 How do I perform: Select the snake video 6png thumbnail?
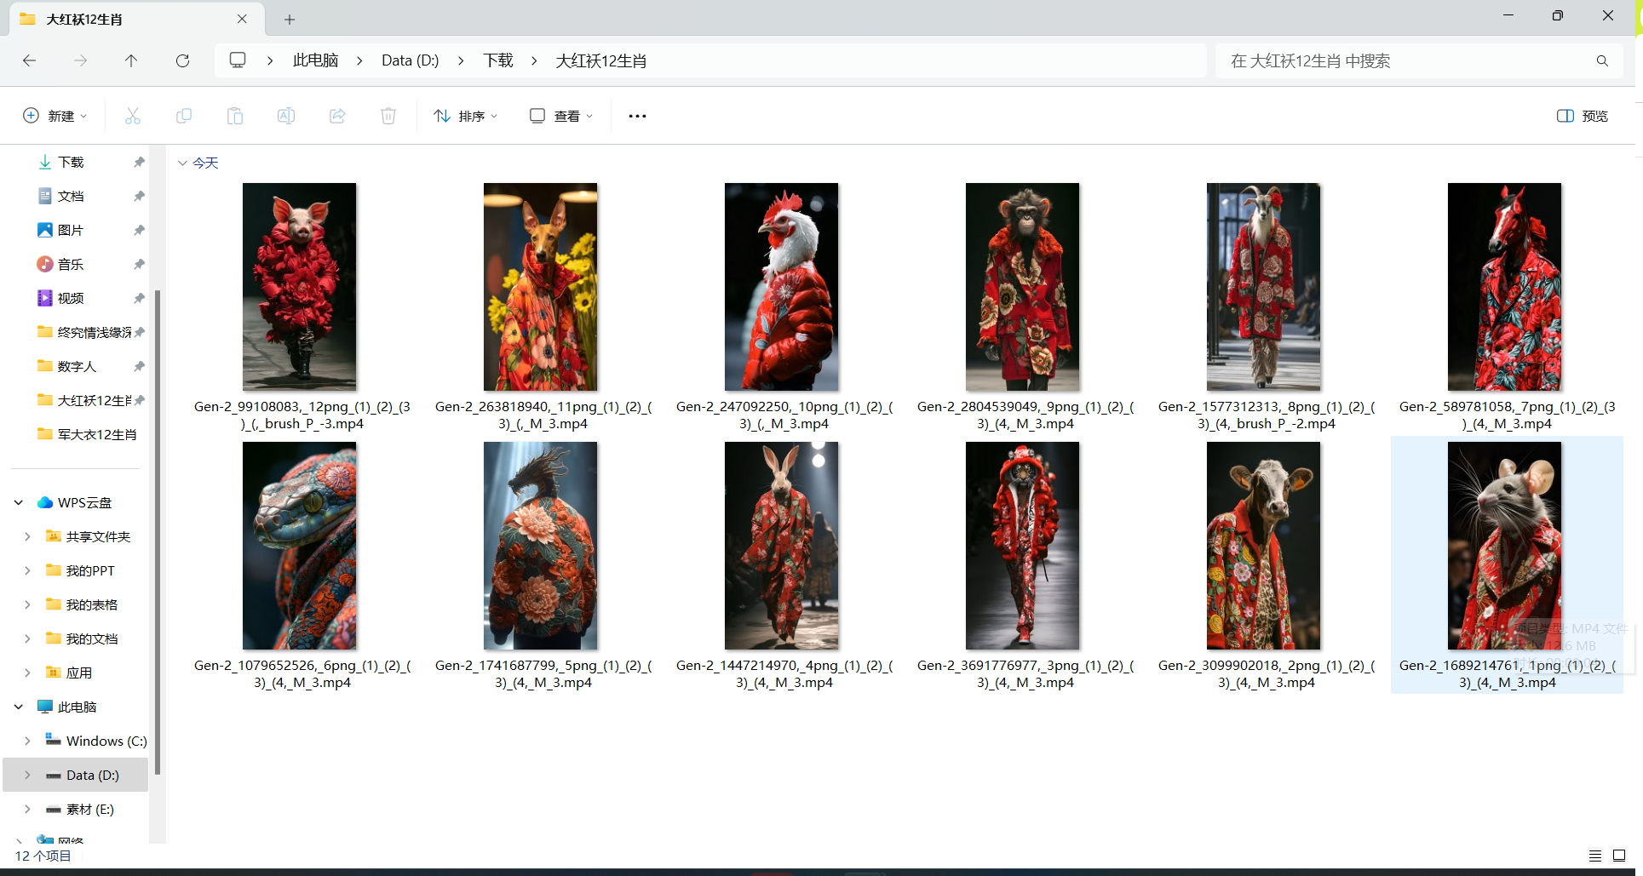coord(299,546)
